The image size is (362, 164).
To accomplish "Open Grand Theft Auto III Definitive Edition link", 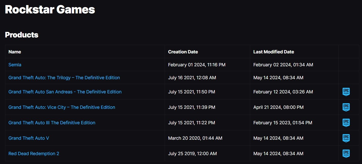I will pos(52,123).
